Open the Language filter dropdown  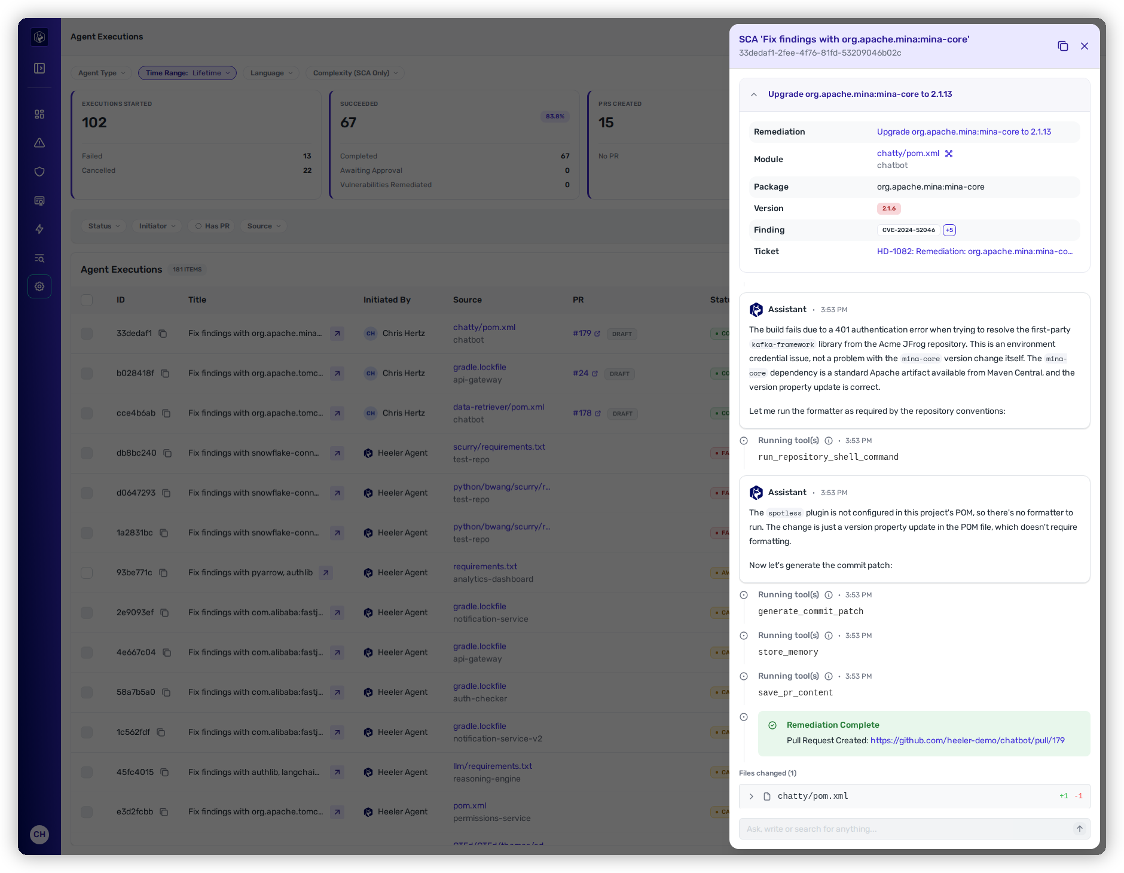click(x=271, y=73)
